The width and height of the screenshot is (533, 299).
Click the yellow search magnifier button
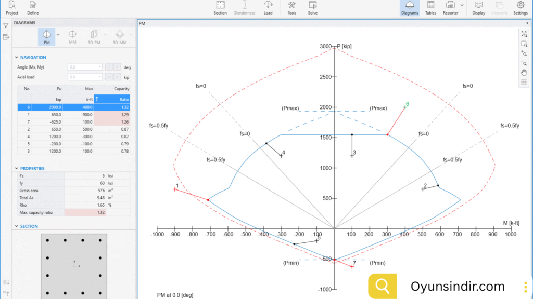383,286
